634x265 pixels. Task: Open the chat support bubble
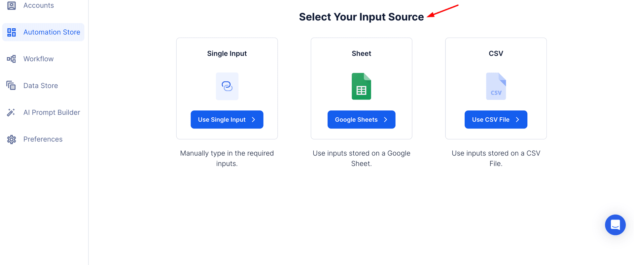coord(615,225)
